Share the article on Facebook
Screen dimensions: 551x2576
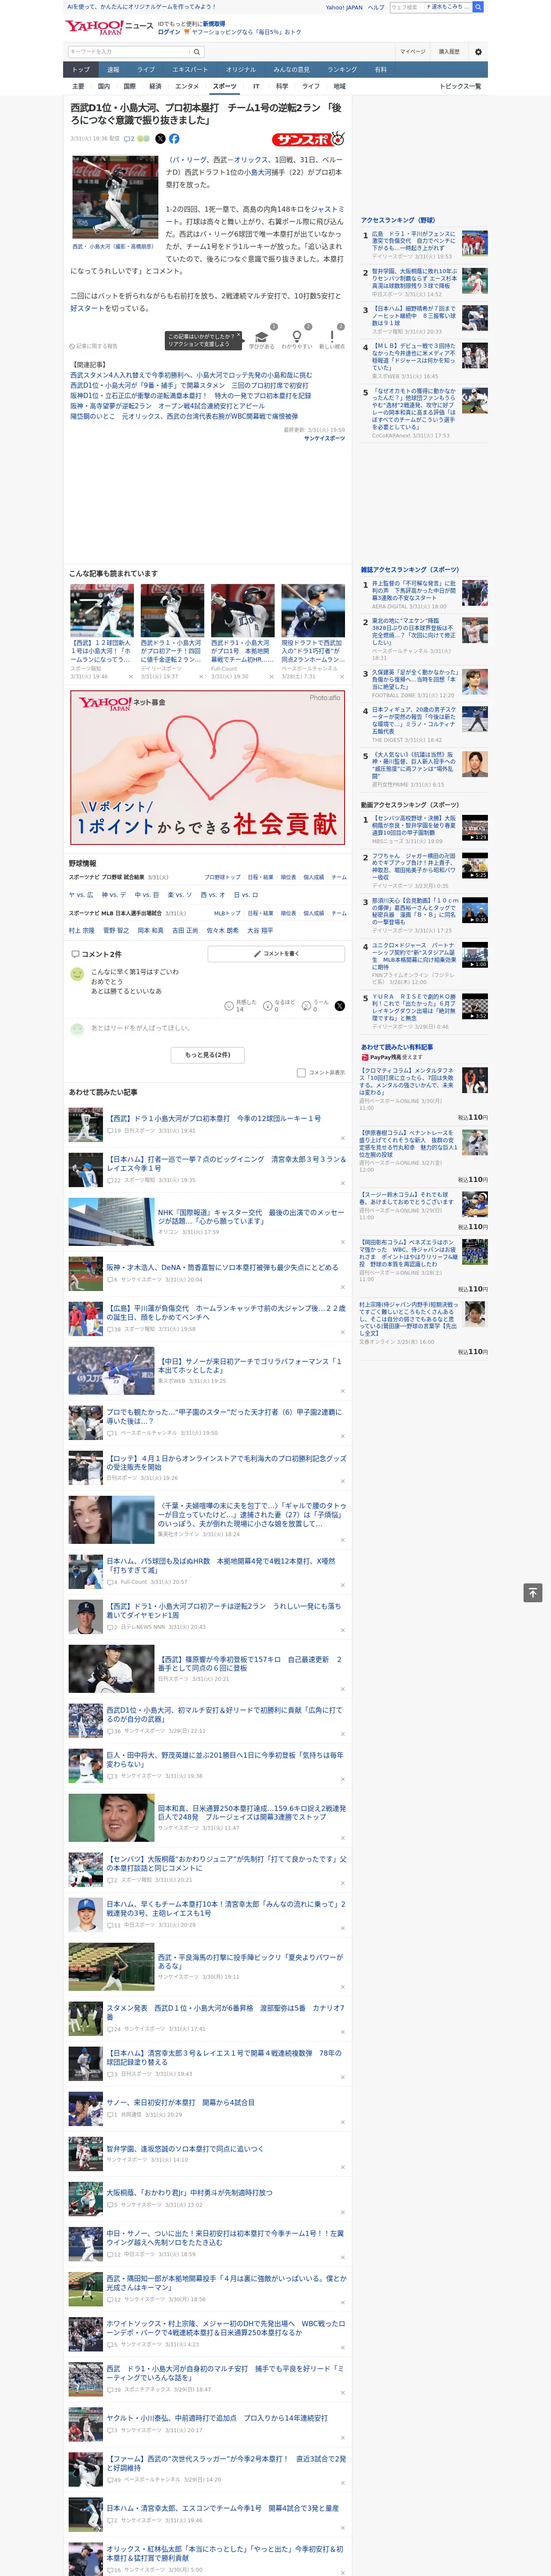click(174, 139)
